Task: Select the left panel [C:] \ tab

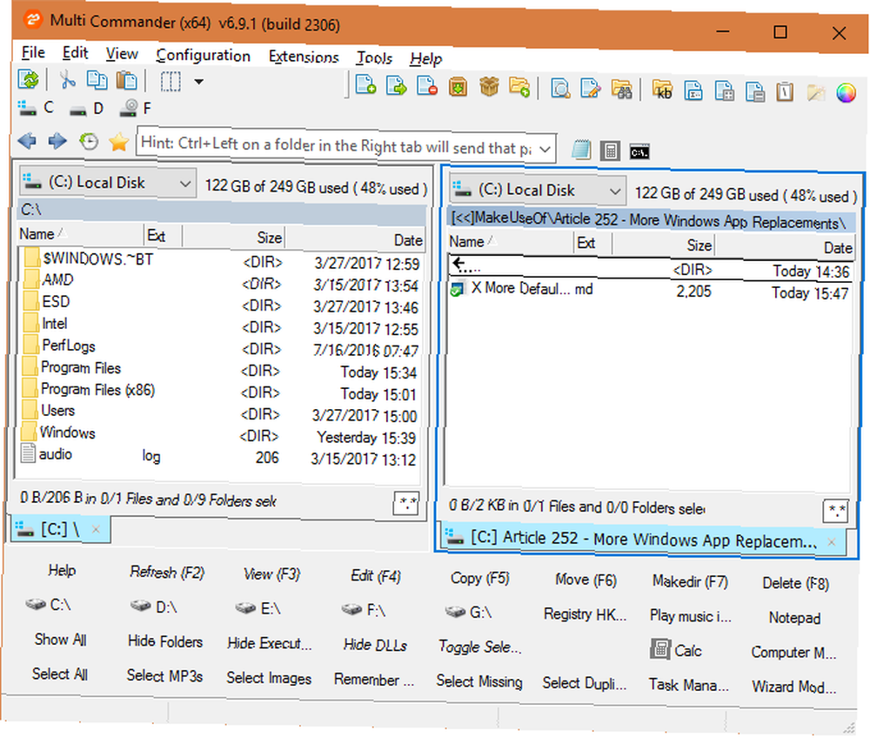Action: click(x=60, y=529)
